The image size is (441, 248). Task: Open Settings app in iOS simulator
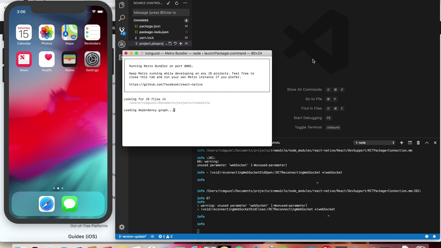click(x=92, y=59)
